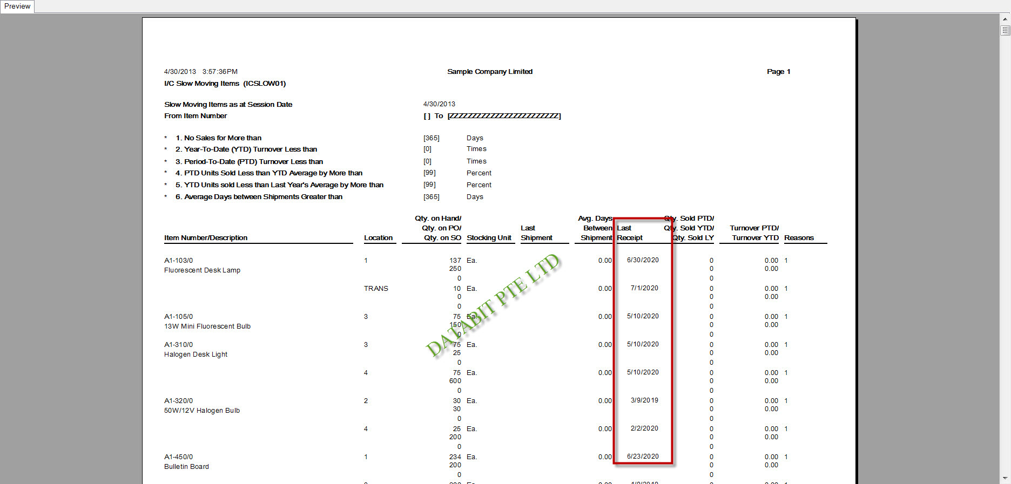Click the Last Receipt column header
Image resolution: width=1011 pixels, height=484 pixels.
(630, 233)
